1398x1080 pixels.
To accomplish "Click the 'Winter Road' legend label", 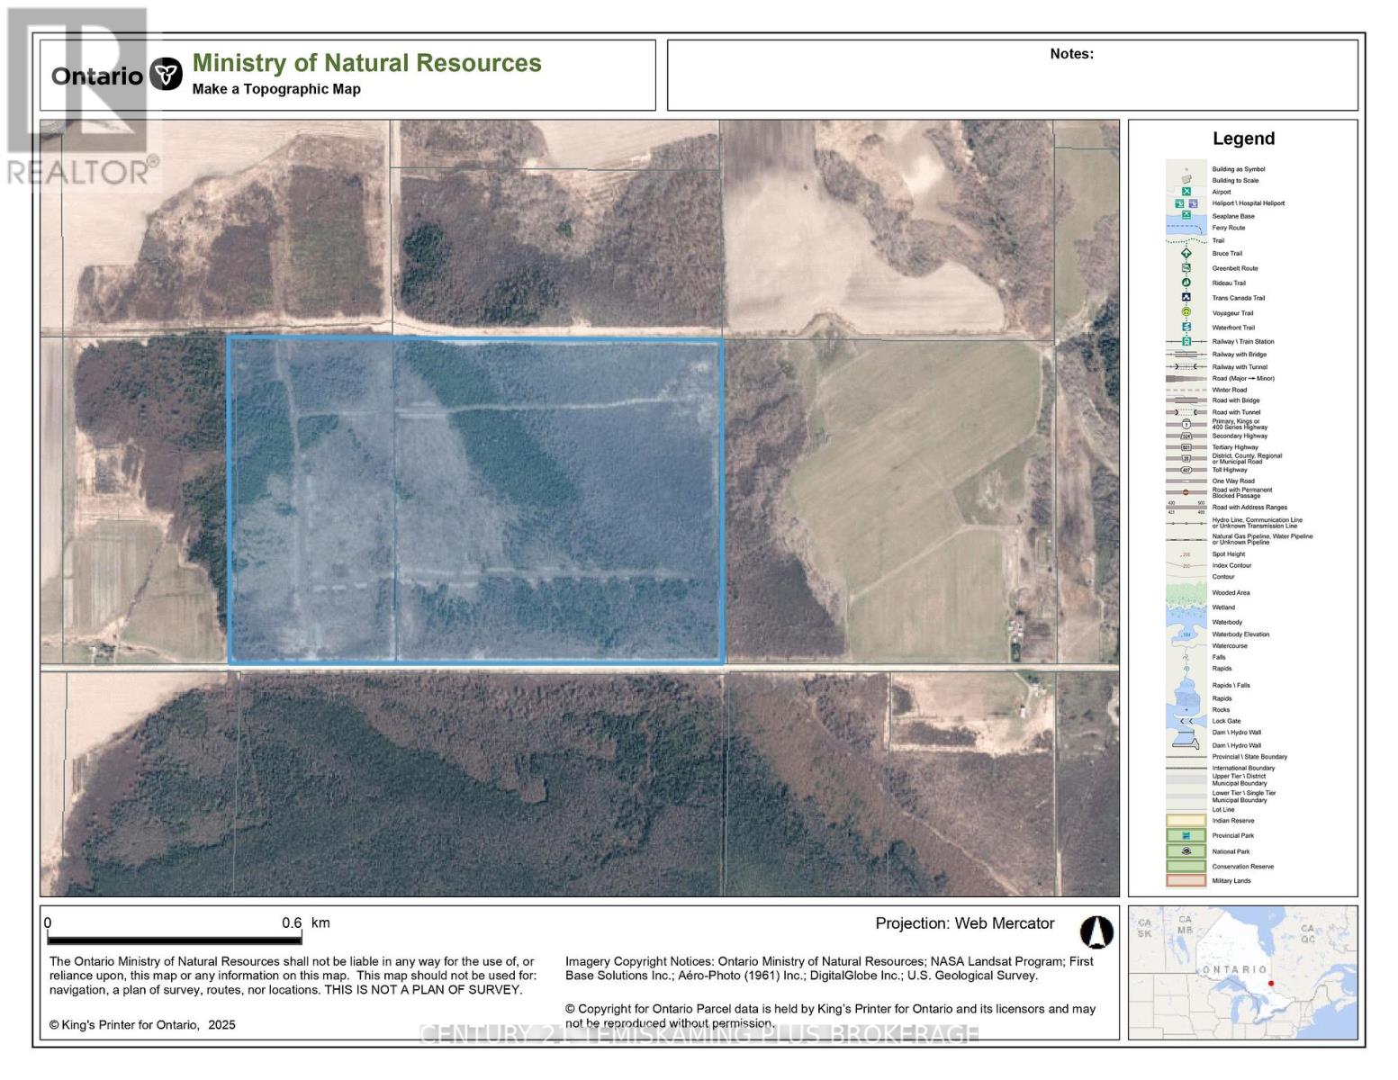I will pyautogui.click(x=1229, y=390).
